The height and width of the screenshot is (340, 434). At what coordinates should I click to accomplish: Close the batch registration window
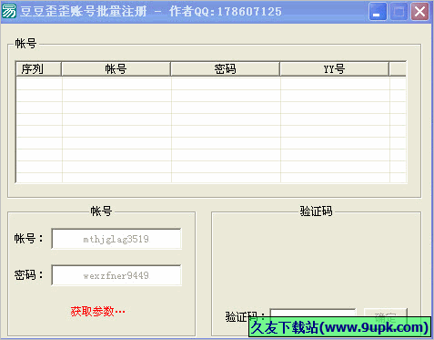[419, 12]
